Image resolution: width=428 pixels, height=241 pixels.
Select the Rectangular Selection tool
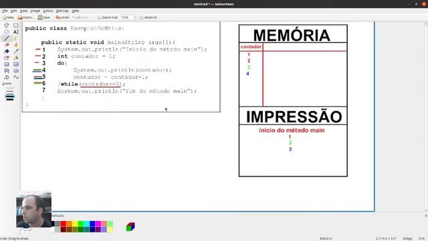(16, 25)
